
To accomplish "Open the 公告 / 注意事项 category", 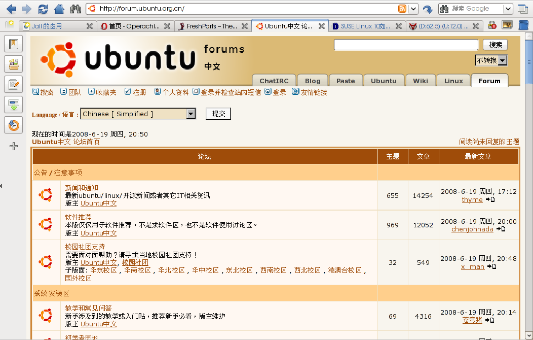I will tap(57, 173).
